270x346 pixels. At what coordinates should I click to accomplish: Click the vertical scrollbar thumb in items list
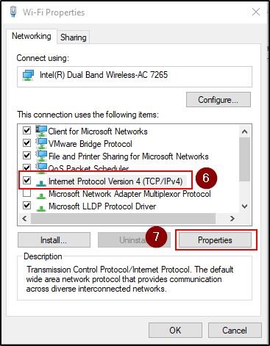tap(244, 159)
